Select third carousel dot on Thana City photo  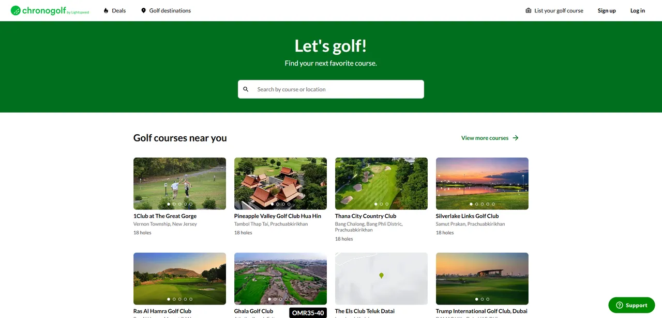click(x=387, y=204)
